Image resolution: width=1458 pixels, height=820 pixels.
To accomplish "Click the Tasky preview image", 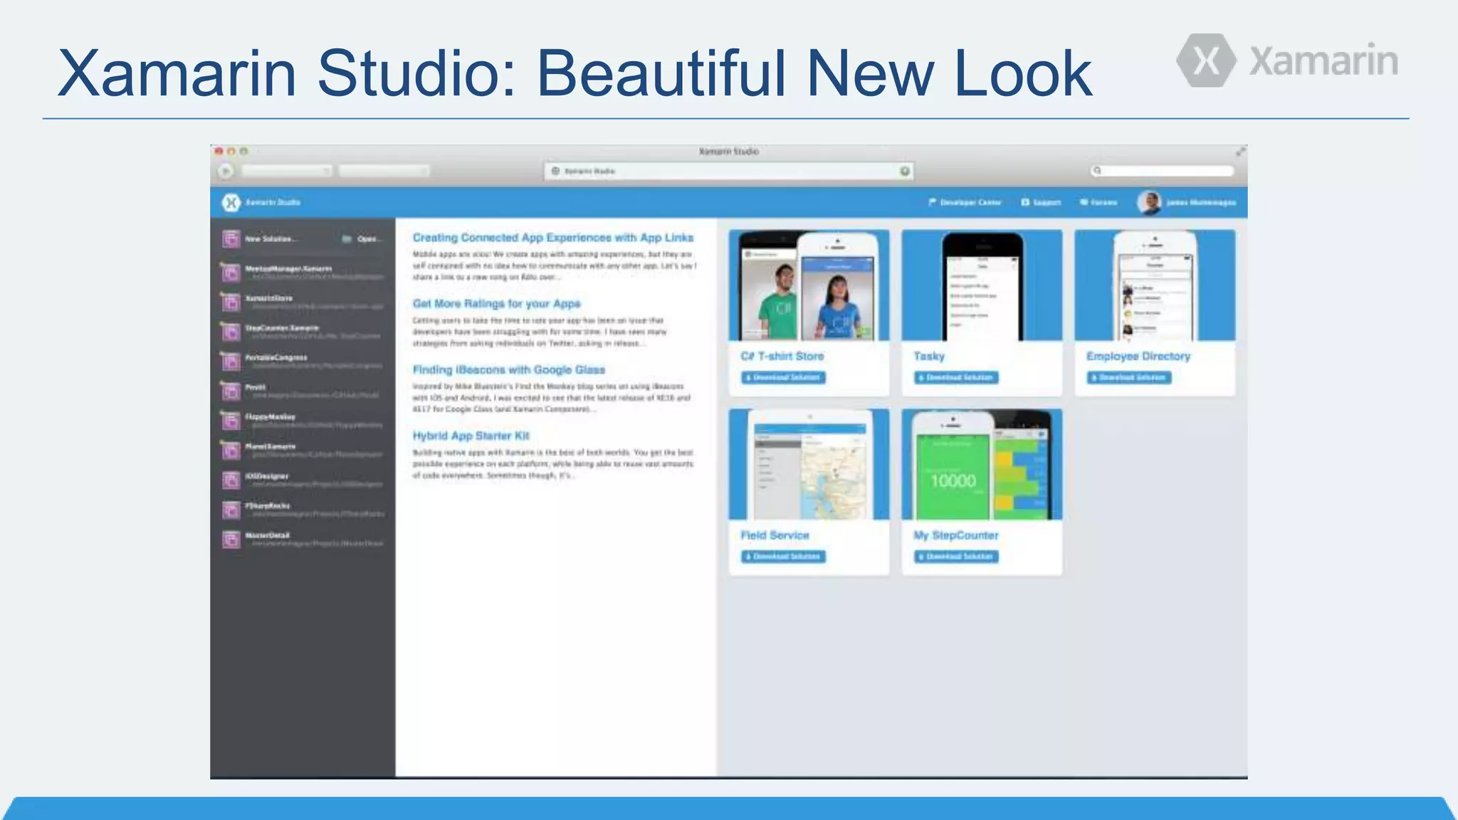I will coord(982,285).
